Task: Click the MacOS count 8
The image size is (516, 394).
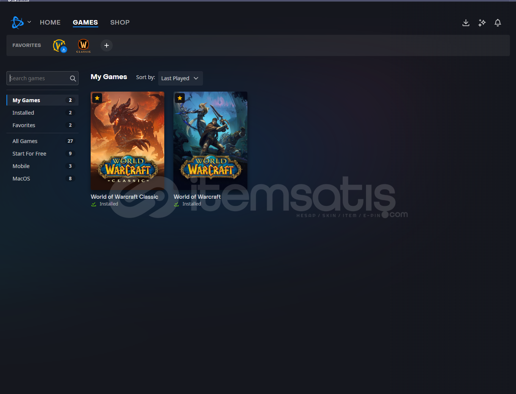Action: 70,179
